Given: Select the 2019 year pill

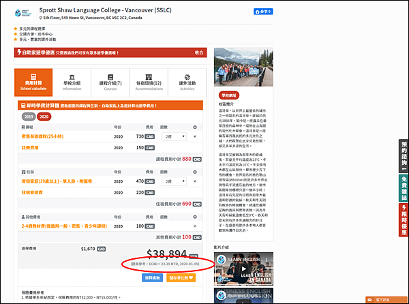Looking at the screenshot, I should click(29, 117).
